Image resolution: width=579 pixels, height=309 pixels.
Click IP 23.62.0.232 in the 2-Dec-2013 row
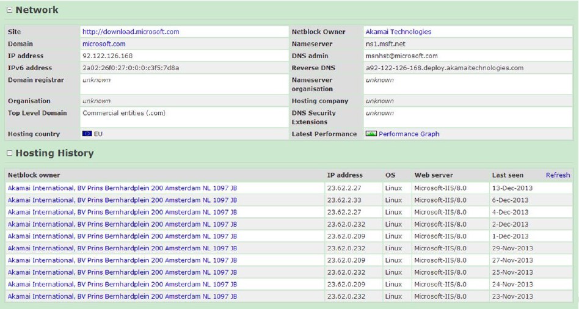[346, 224]
